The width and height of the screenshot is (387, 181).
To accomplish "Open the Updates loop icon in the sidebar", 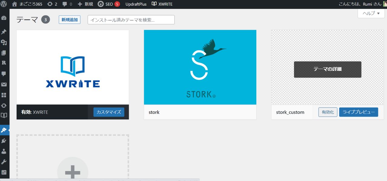I will [x=5, y=105].
